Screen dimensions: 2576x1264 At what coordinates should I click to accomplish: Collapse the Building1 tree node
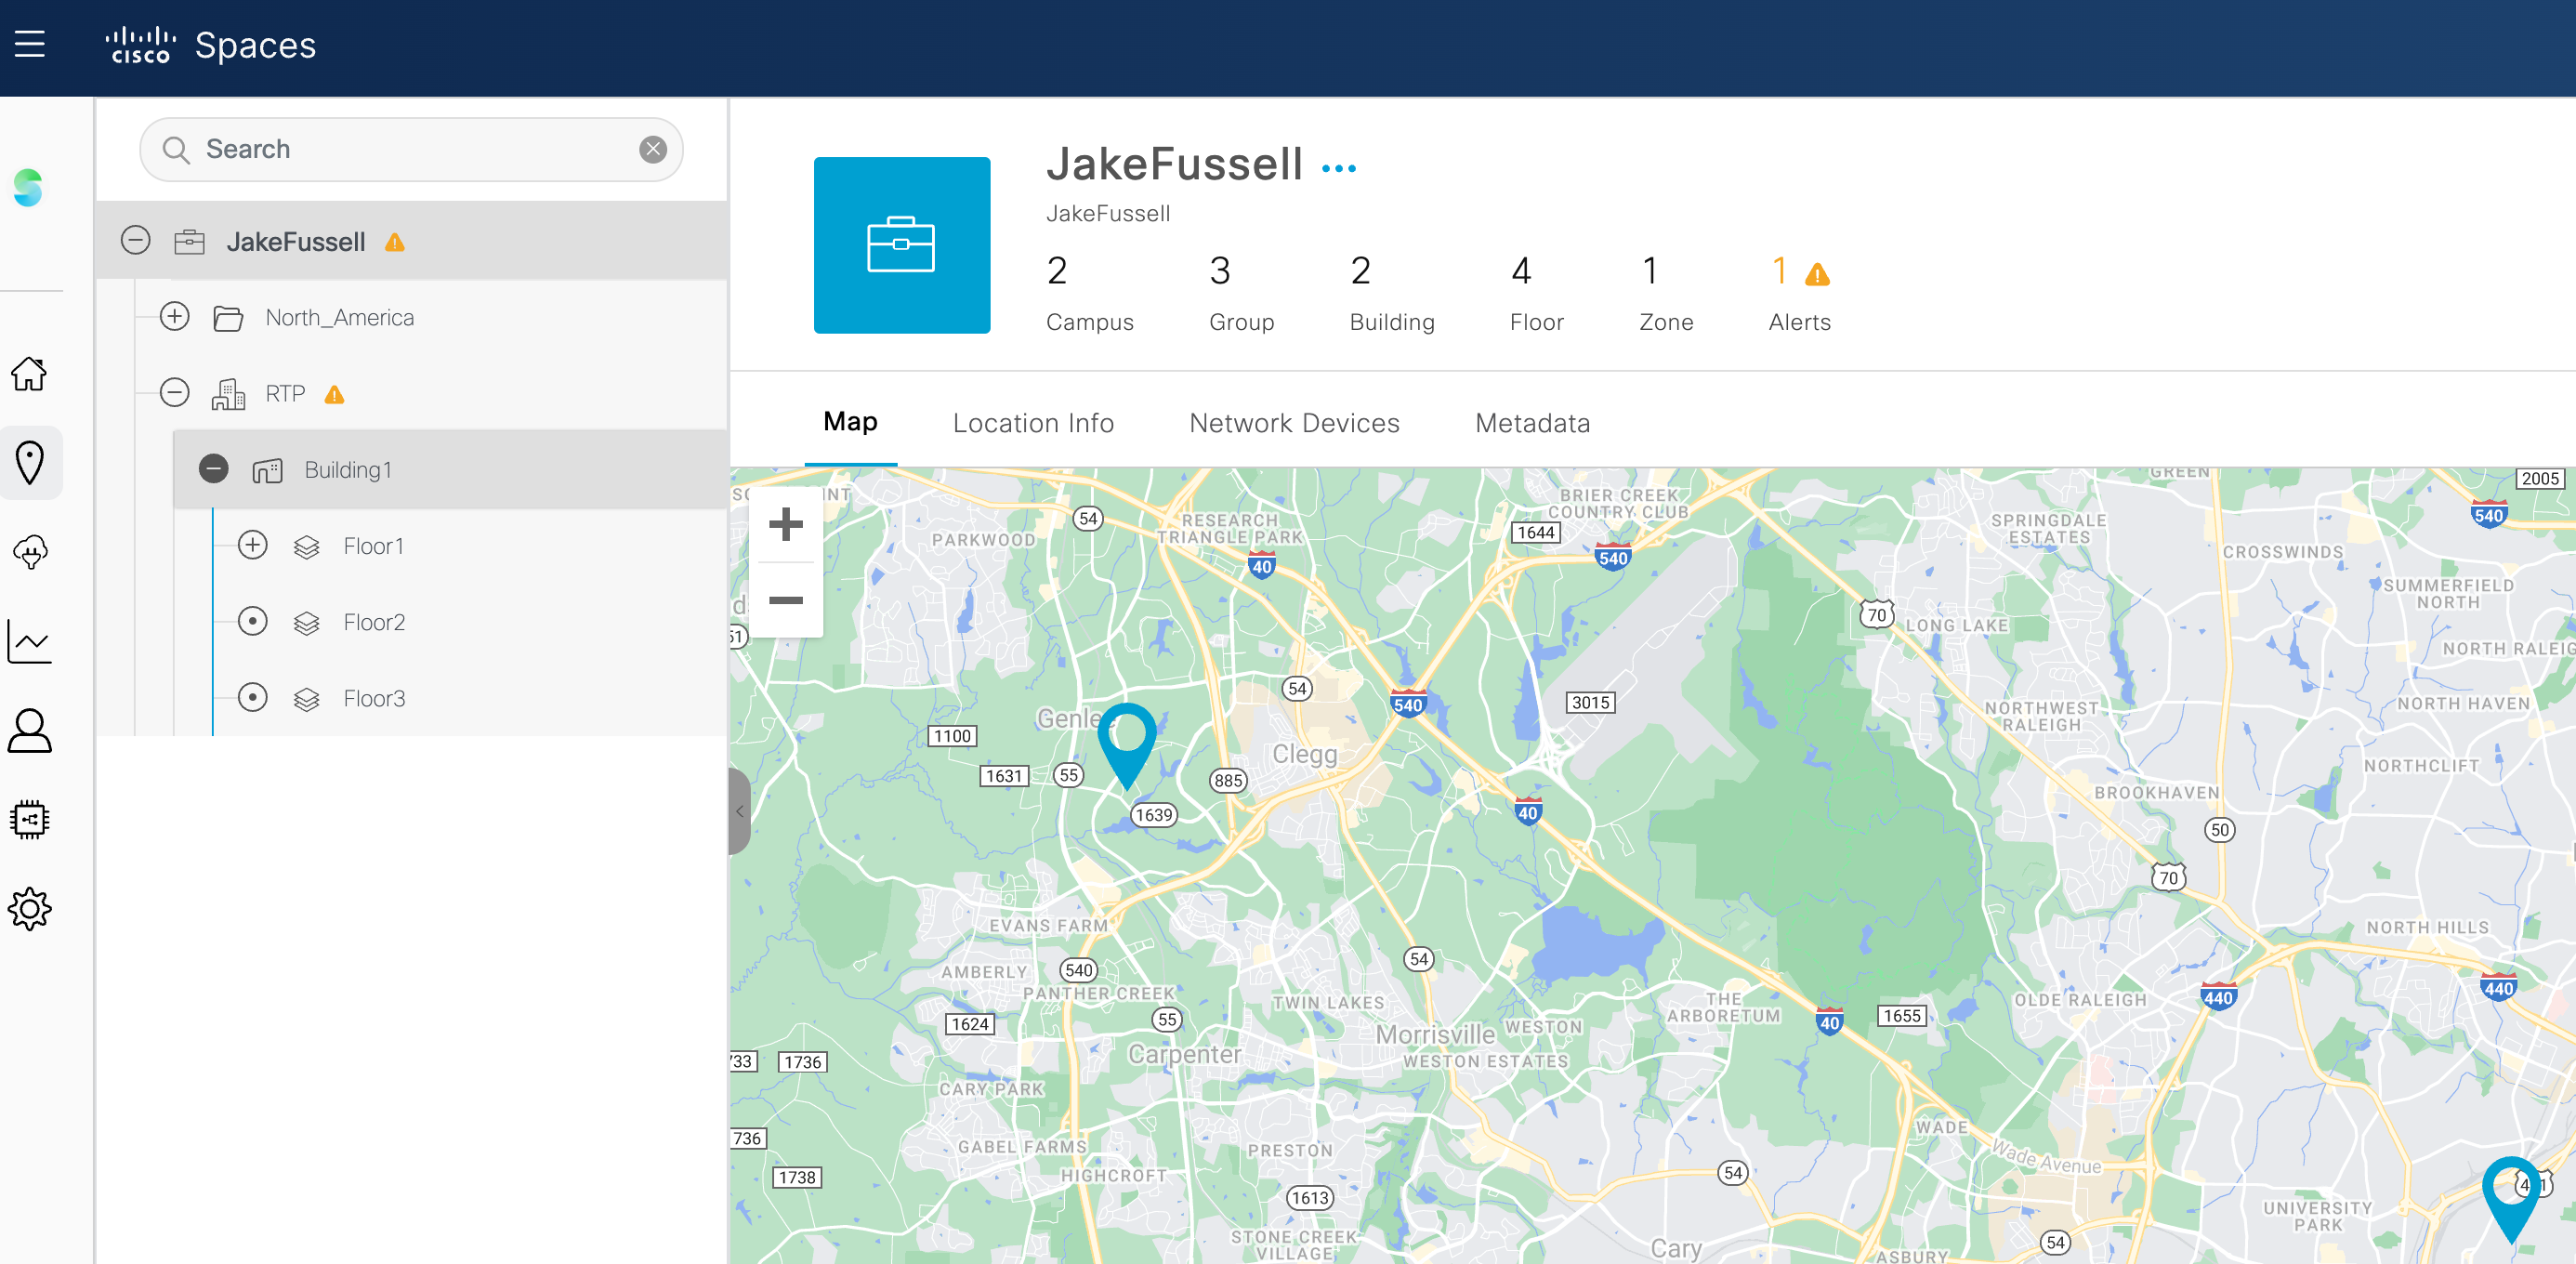pyautogui.click(x=213, y=469)
